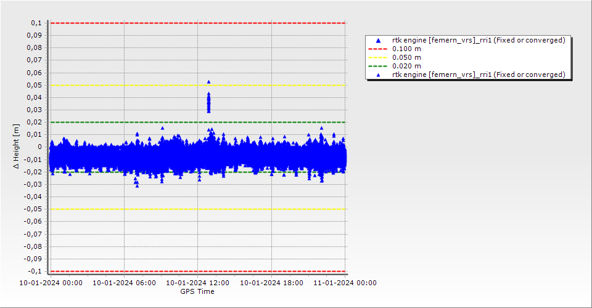Select the '0.050 m' legend label
Viewport: 592px width, 308px height.
[407, 57]
